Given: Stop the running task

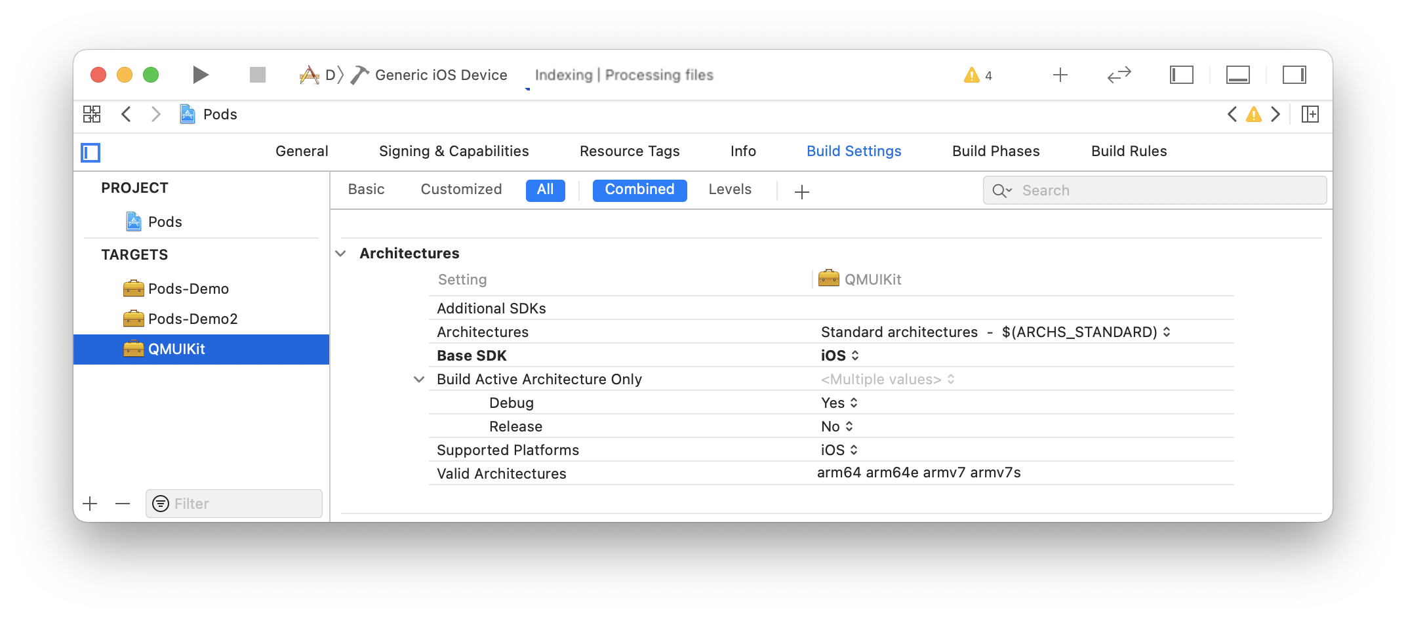Looking at the screenshot, I should point(258,75).
